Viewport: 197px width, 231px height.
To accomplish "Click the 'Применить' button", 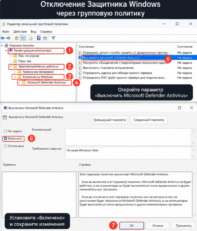I will (184, 225).
